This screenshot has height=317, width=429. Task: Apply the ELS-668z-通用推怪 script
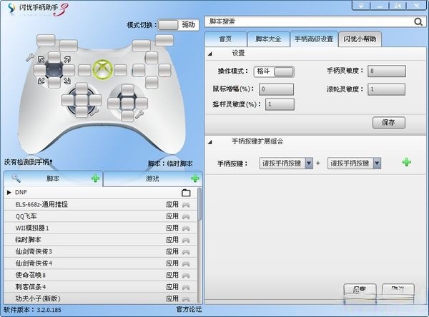(x=172, y=204)
